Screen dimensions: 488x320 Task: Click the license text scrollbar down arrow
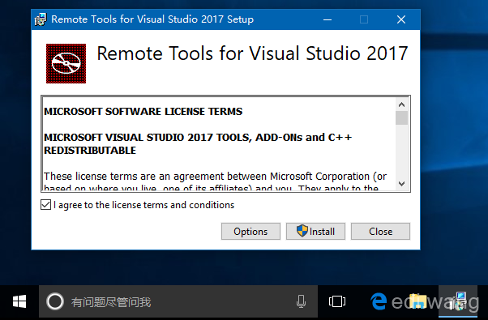(x=401, y=184)
